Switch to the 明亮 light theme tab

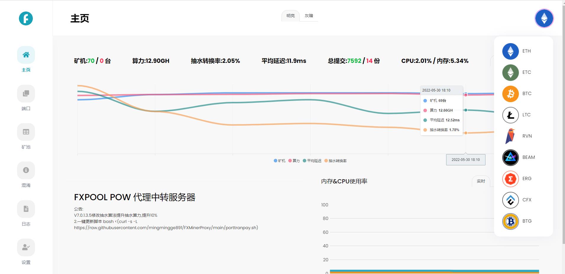291,16
